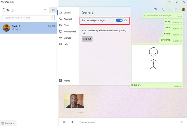Open the General settings tab
Screen dimensions: 187x126
[68, 13]
